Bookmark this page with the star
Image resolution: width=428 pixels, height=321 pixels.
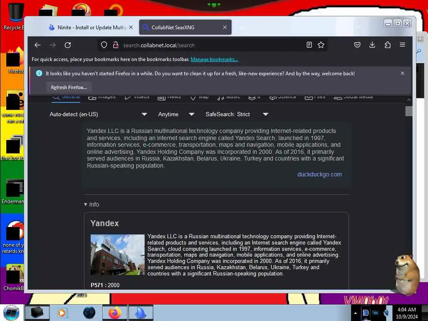pyautogui.click(x=321, y=45)
